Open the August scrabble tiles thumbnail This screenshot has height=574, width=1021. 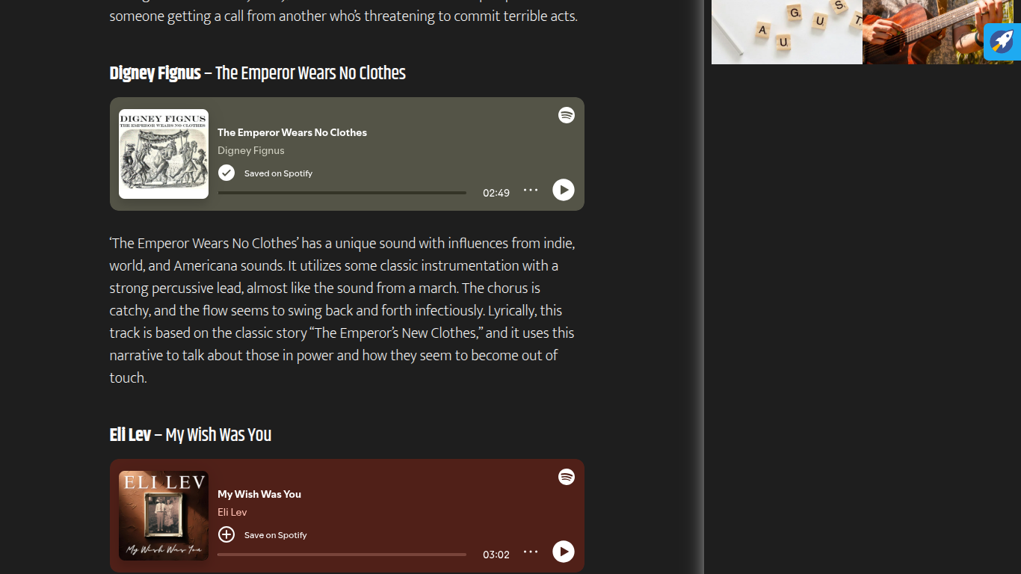click(786, 32)
